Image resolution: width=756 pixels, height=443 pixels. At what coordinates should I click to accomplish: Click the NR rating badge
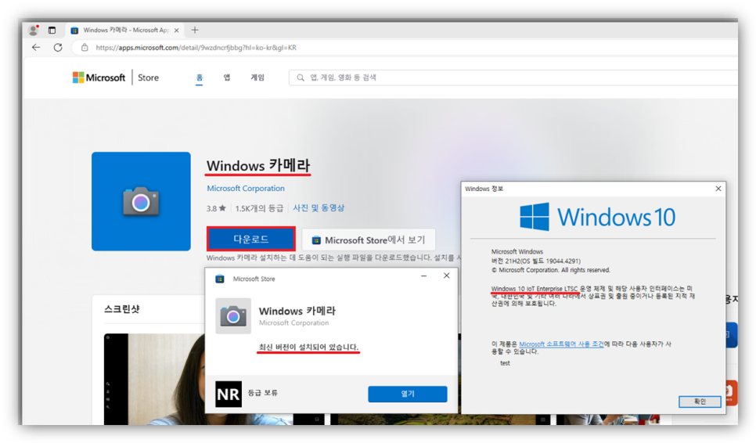point(228,394)
